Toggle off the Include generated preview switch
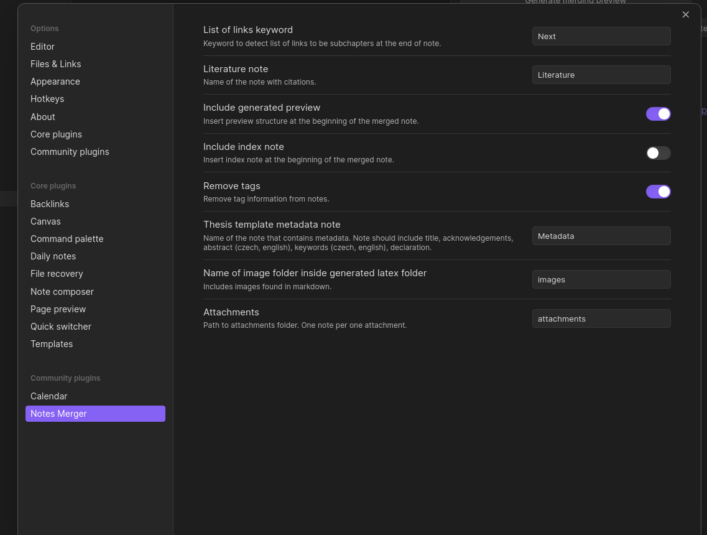This screenshot has width=707, height=535. pos(658,114)
